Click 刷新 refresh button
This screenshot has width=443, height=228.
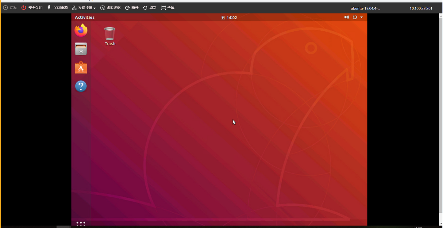pos(150,8)
